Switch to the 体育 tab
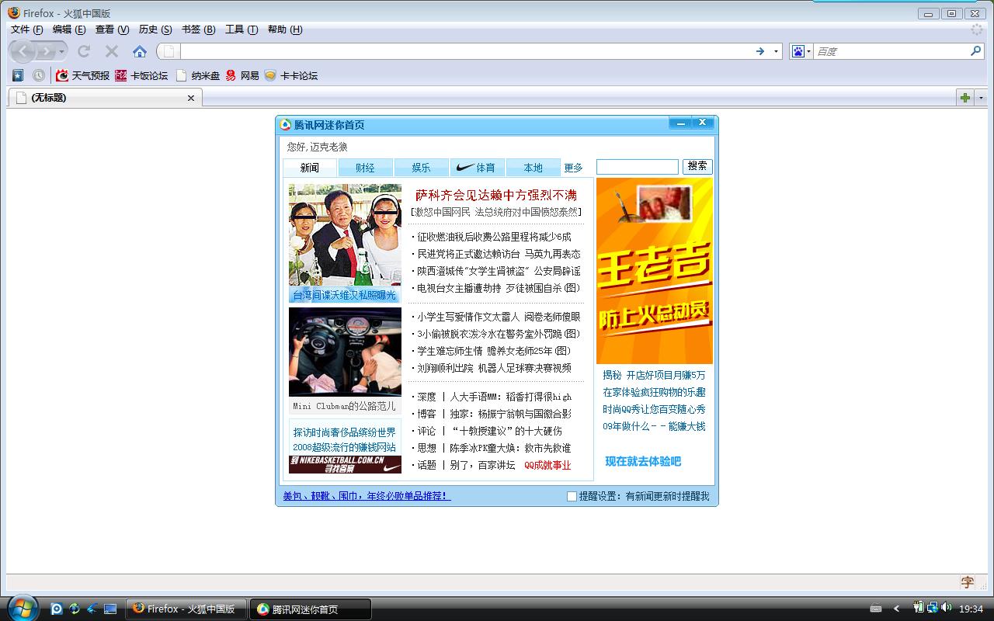The image size is (994, 621). 477,168
